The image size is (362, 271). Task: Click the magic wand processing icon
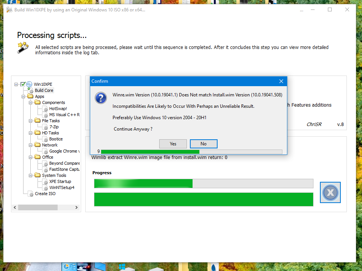23,47
